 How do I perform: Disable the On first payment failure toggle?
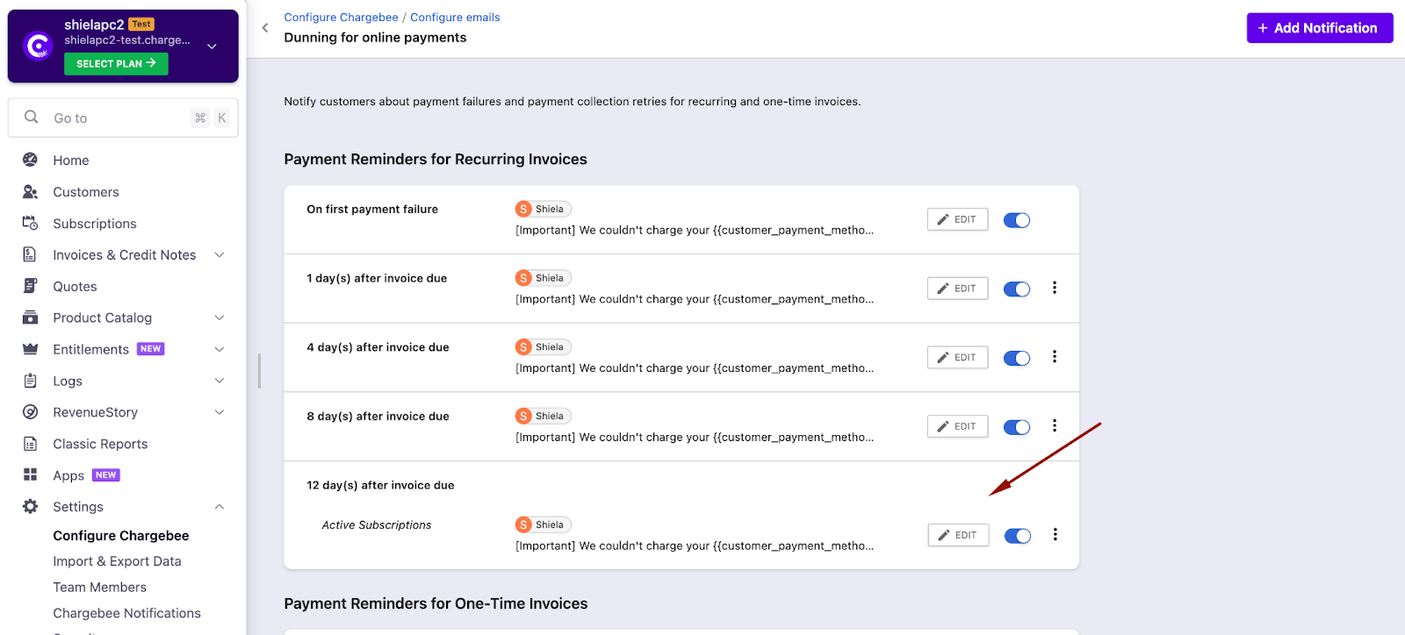(x=1017, y=220)
